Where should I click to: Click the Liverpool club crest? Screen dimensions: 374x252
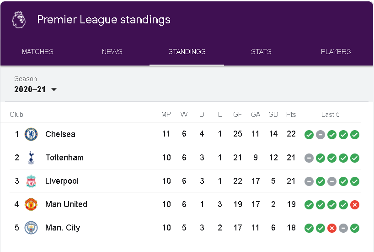(31, 181)
